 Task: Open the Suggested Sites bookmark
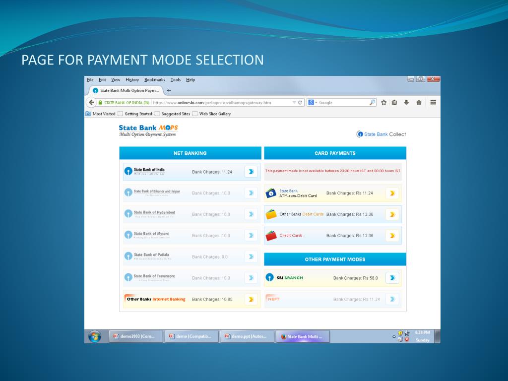[172, 114]
